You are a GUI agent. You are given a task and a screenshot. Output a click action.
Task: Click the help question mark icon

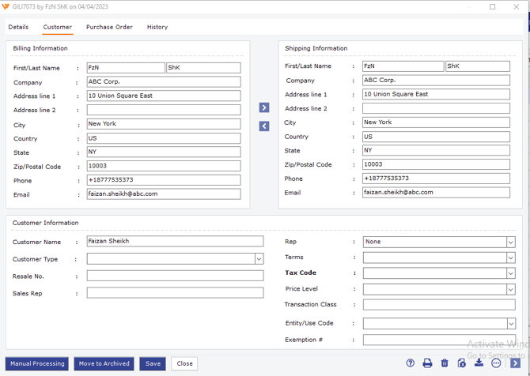tap(410, 363)
